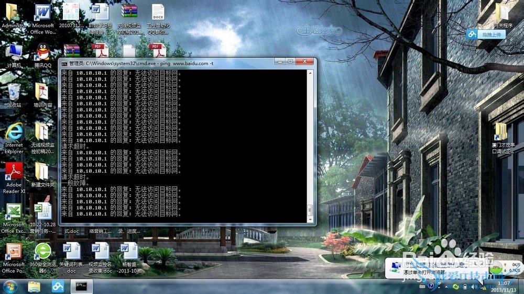Click the 一般故障。 line in cmd
Viewport: 524px width, 294px height.
pyautogui.click(x=75, y=183)
